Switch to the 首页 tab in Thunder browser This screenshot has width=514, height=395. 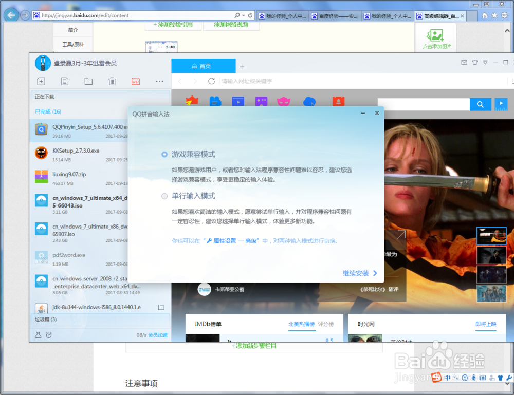[203, 66]
